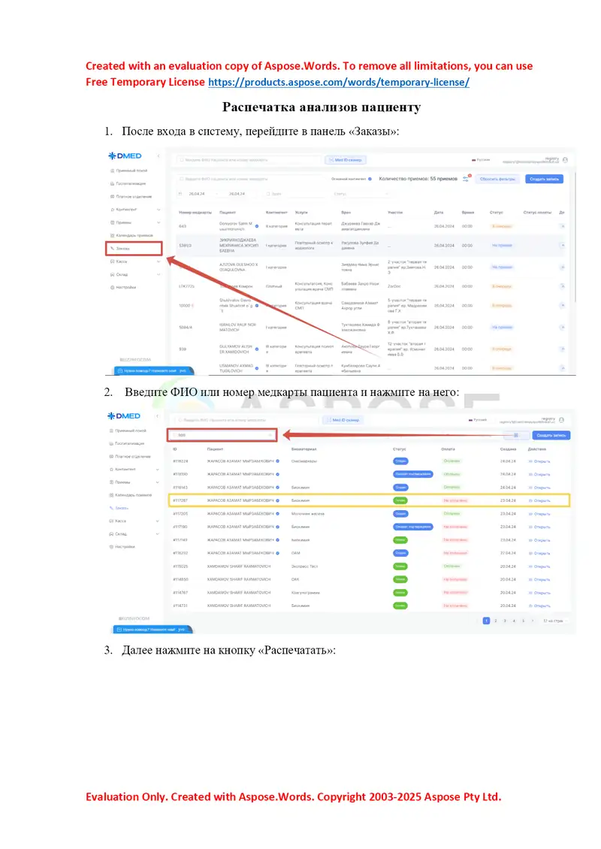This screenshot has width=601, height=849.
Task: Click Настройки gear in step 2 screenshot sidebar
Action: click(x=111, y=547)
